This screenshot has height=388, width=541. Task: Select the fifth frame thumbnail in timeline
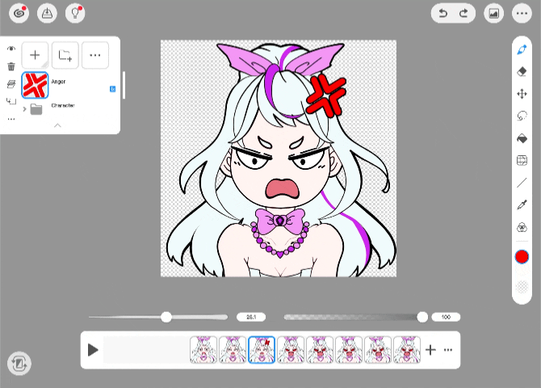tap(320, 350)
